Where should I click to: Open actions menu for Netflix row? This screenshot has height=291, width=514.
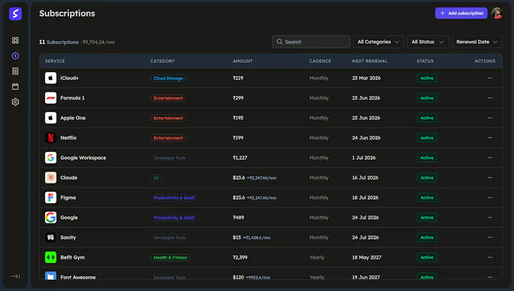click(x=490, y=138)
